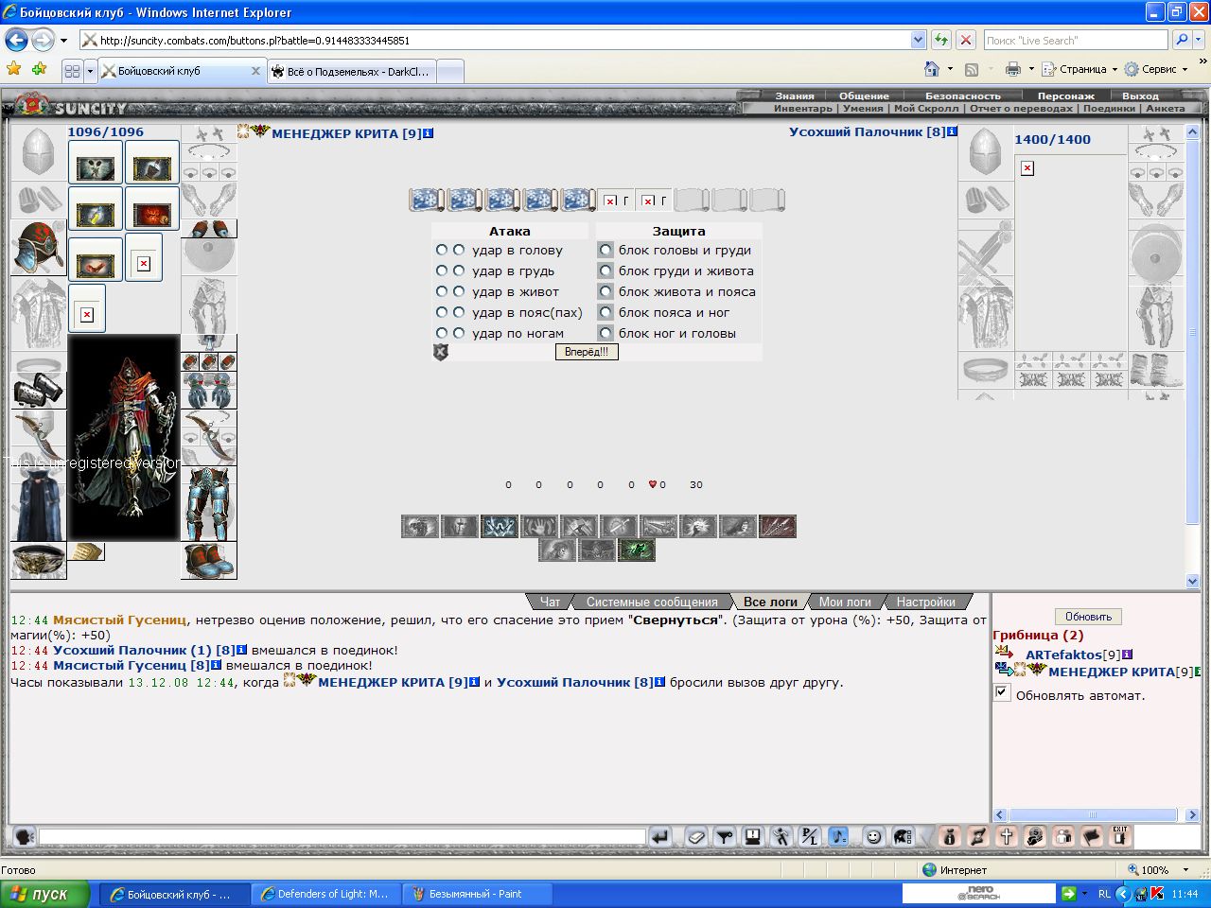The image size is (1211, 908).
Task: Activate the red spears combat technique
Action: 778,526
